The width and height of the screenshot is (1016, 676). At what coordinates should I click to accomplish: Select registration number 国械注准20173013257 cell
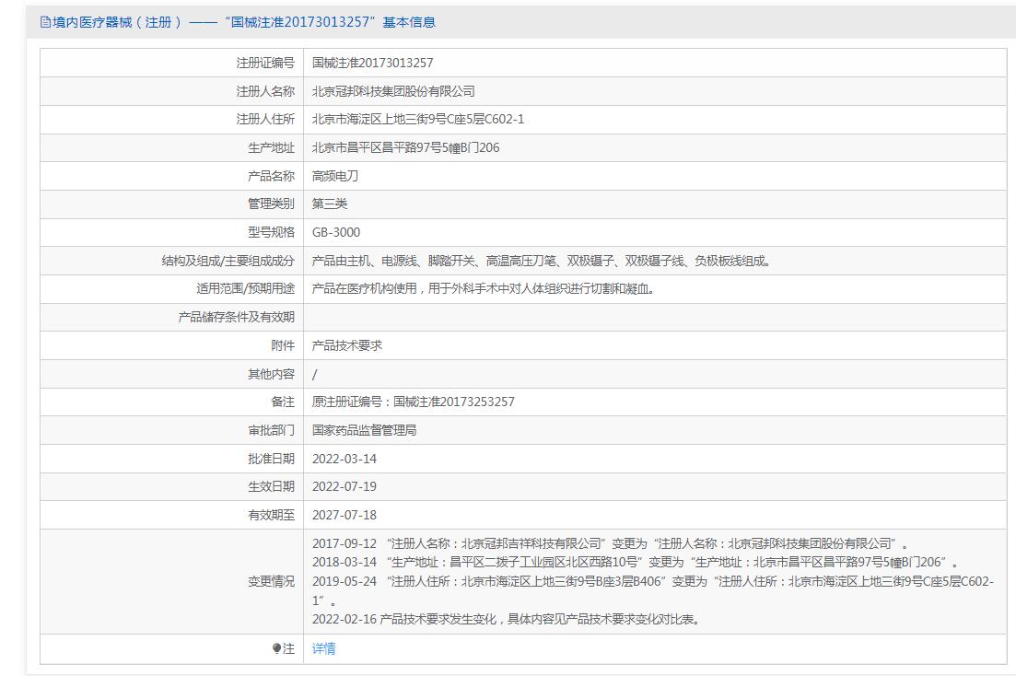click(x=372, y=63)
